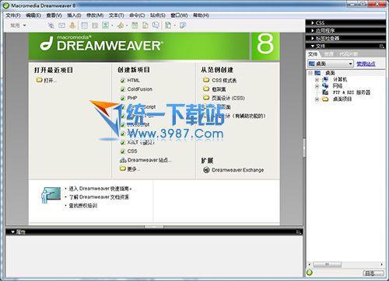Open the 桌面 site dropdown in Files panel

coord(350,64)
